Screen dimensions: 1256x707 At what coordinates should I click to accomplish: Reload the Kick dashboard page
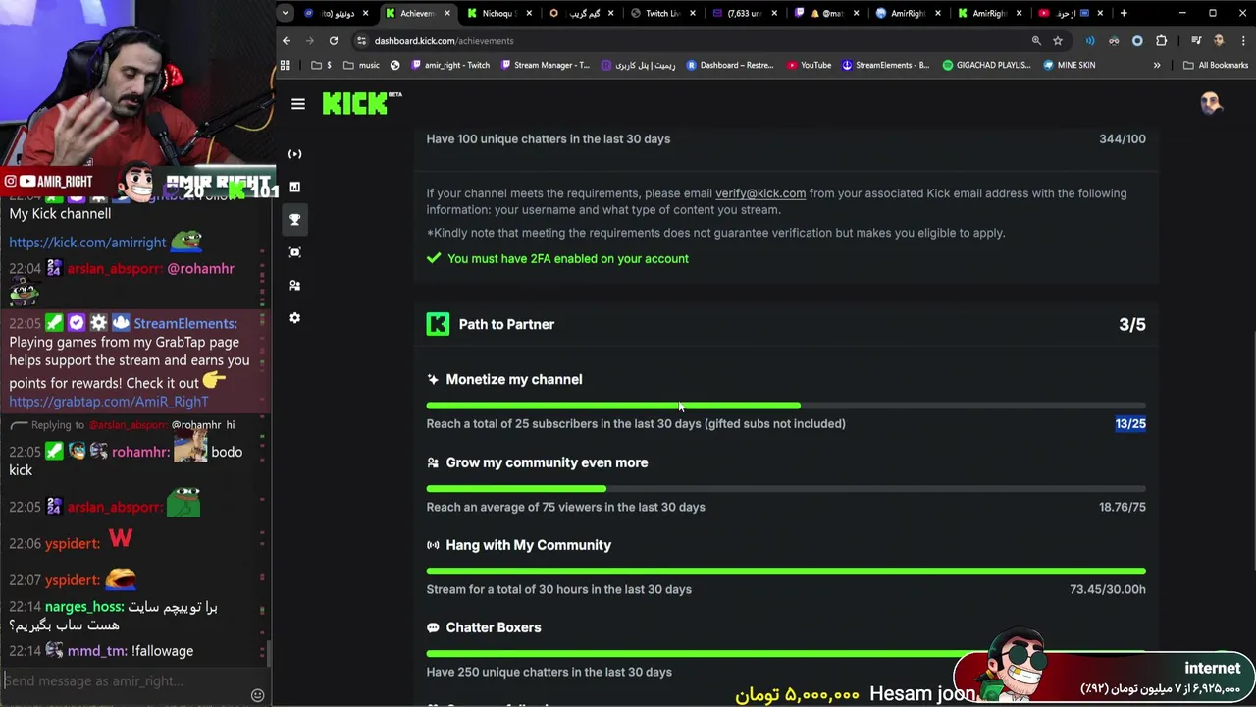[x=334, y=41]
